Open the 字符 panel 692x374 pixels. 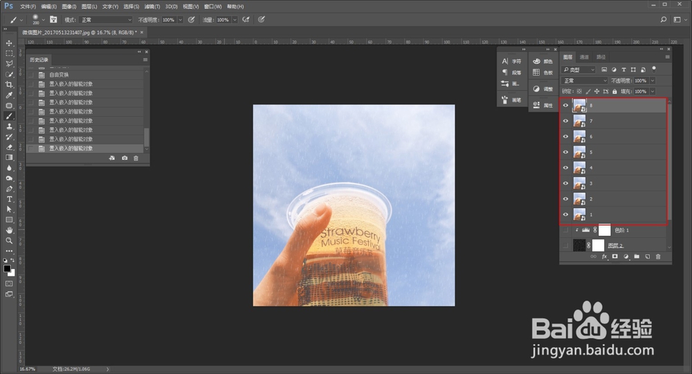click(511, 62)
